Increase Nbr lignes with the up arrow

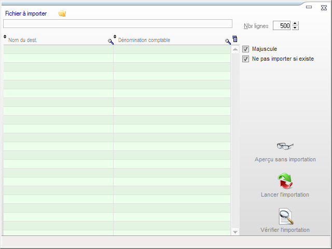click(295, 23)
